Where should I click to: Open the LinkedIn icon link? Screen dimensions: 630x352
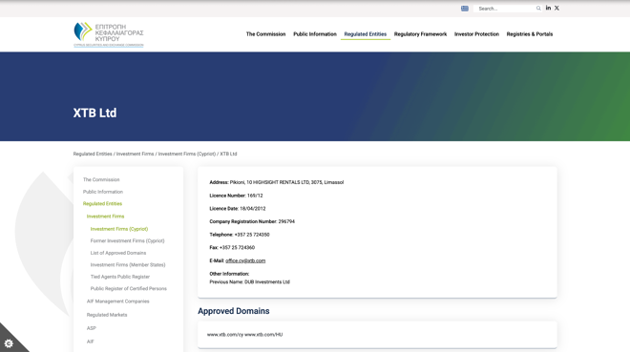[548, 8]
